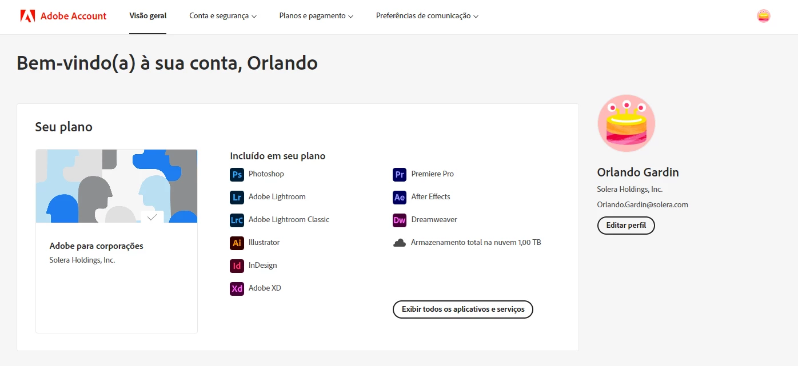Select the InDesign Id icon
The height and width of the screenshot is (366, 798).
(237, 266)
